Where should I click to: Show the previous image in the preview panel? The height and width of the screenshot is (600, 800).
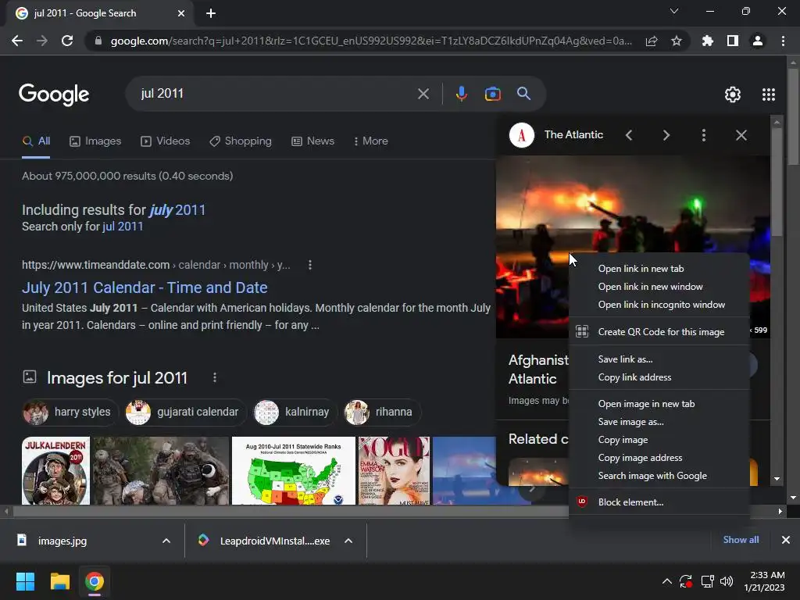(629, 135)
